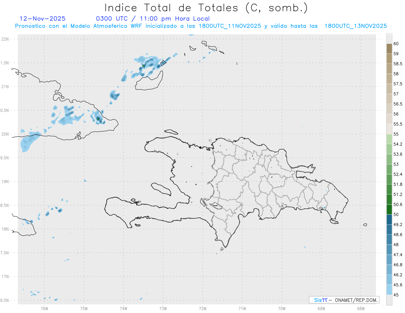Click the colorbar value "53.6"
Image resolution: width=405 pixels, height=313 pixels.
tap(398, 154)
